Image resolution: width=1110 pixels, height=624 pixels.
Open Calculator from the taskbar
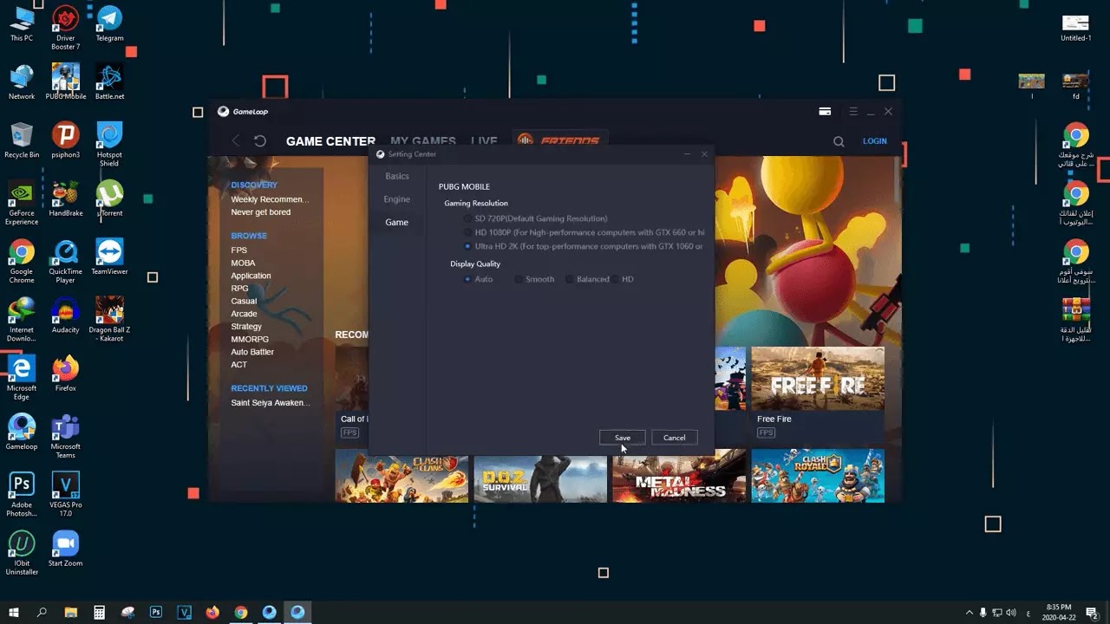click(x=99, y=612)
